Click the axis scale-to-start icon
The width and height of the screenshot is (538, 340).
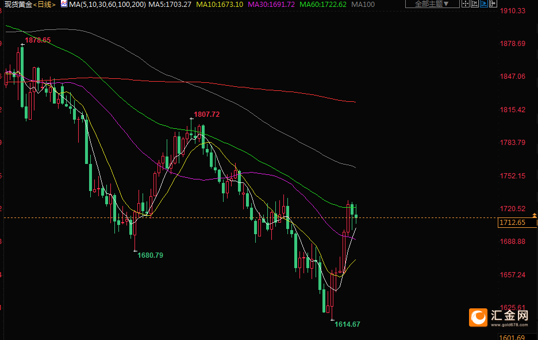click(x=475, y=3)
